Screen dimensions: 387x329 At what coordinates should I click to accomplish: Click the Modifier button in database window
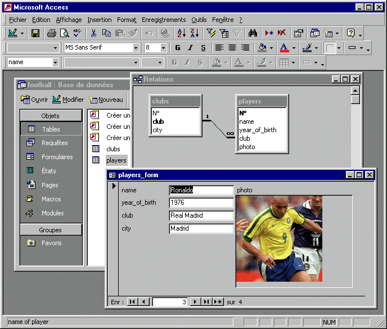(x=68, y=100)
